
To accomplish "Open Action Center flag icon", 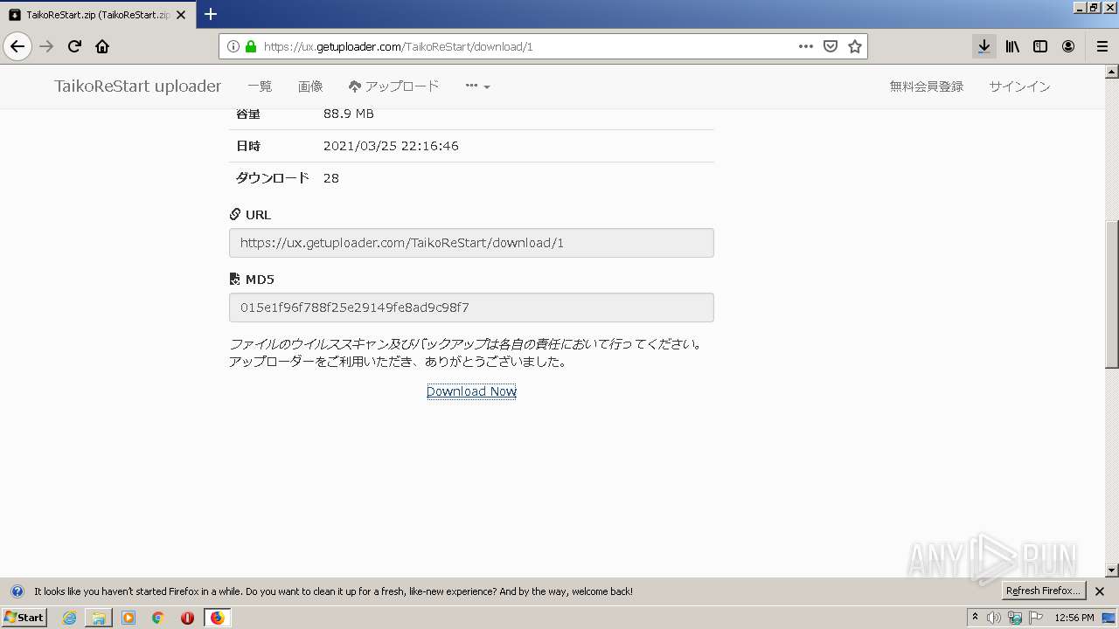I will click(1036, 618).
